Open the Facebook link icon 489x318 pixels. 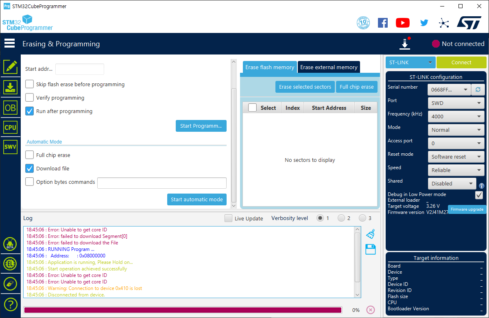pyautogui.click(x=383, y=23)
